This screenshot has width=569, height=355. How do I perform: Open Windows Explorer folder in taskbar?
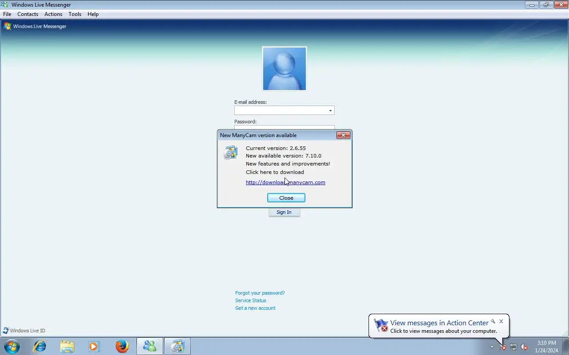coord(67,346)
